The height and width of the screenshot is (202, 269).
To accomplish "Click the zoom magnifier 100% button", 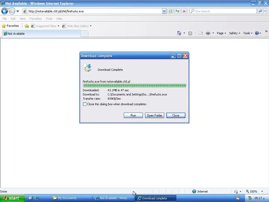I will point(251,191).
